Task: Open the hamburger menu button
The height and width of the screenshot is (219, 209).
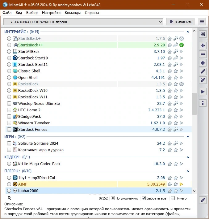Action: (202, 22)
